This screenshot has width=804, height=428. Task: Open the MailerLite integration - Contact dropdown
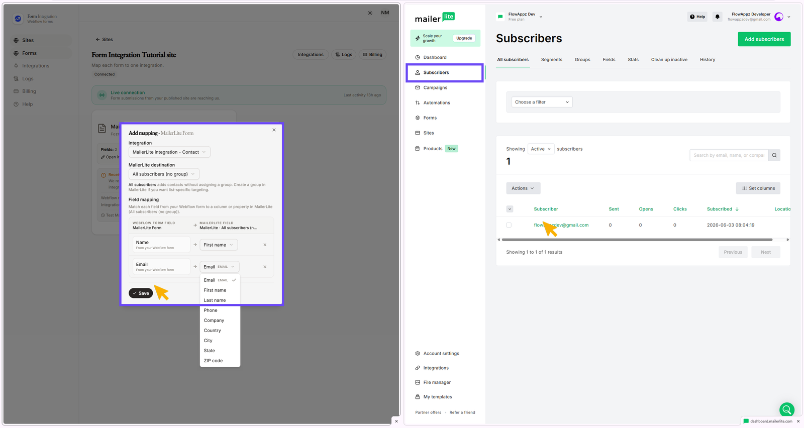169,152
